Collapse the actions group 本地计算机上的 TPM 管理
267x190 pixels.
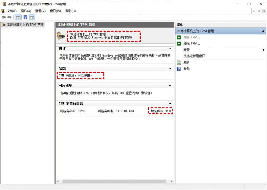coord(263,31)
